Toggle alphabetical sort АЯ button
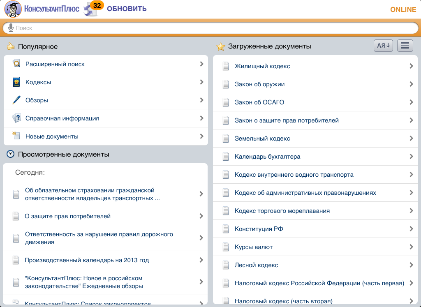 [383, 46]
